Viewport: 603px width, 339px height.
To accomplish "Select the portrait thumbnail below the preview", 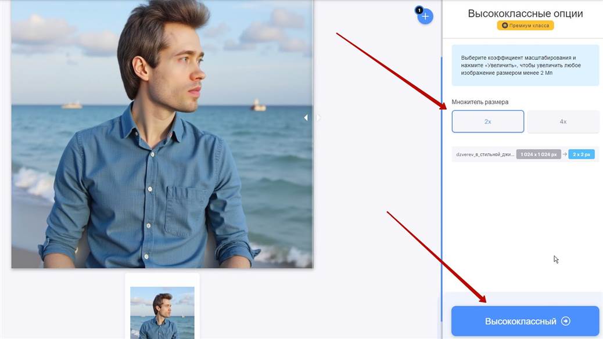I will click(x=162, y=312).
